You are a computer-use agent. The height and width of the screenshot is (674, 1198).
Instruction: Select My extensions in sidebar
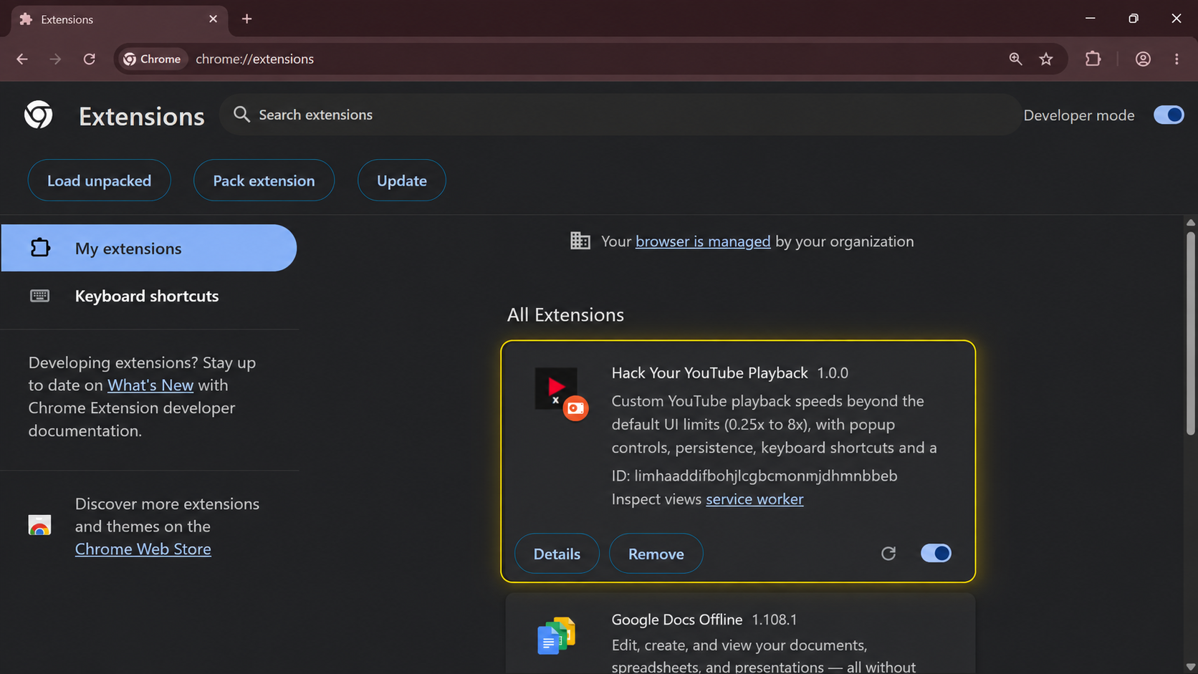148,248
